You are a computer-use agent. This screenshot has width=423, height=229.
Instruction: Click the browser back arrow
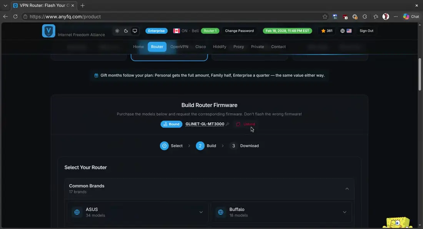click(x=5, y=17)
